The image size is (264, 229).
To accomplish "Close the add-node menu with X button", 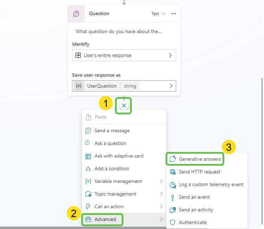I will pyautogui.click(x=124, y=106).
